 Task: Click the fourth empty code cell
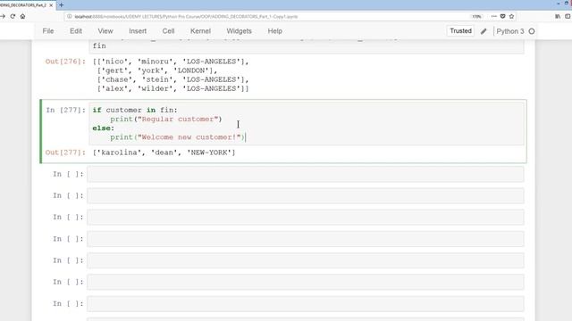tap(306, 239)
